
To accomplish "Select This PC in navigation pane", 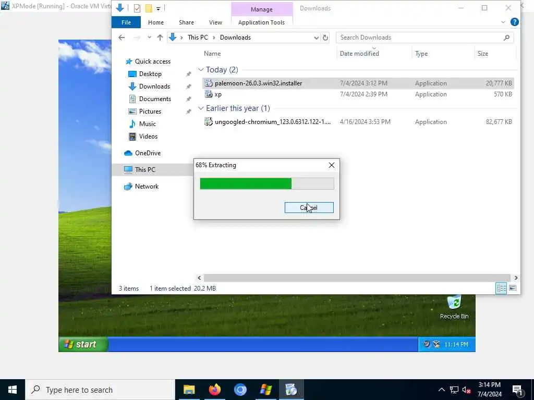I will coord(145,169).
